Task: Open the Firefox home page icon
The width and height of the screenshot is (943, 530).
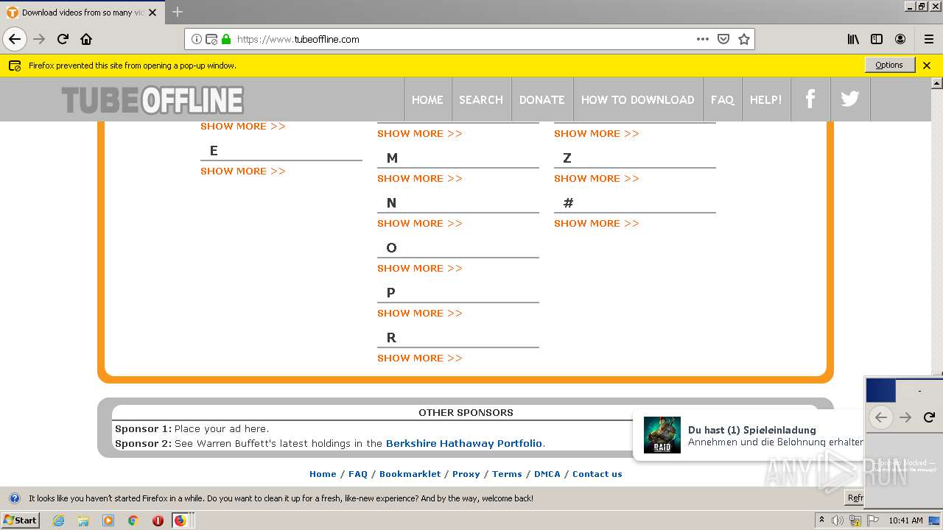Action: coord(86,39)
